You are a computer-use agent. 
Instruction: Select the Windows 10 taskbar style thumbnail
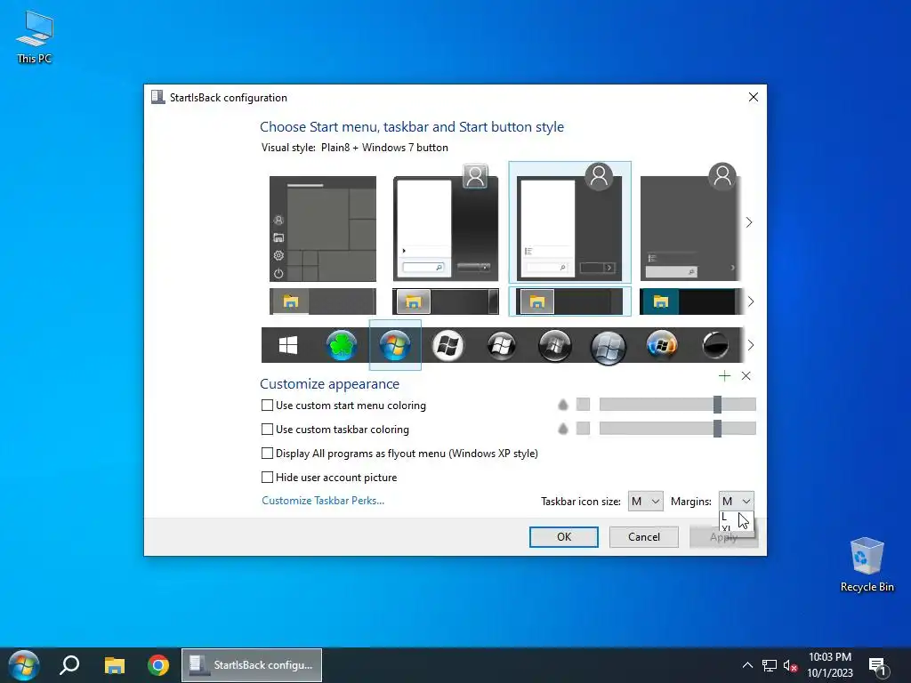(322, 301)
